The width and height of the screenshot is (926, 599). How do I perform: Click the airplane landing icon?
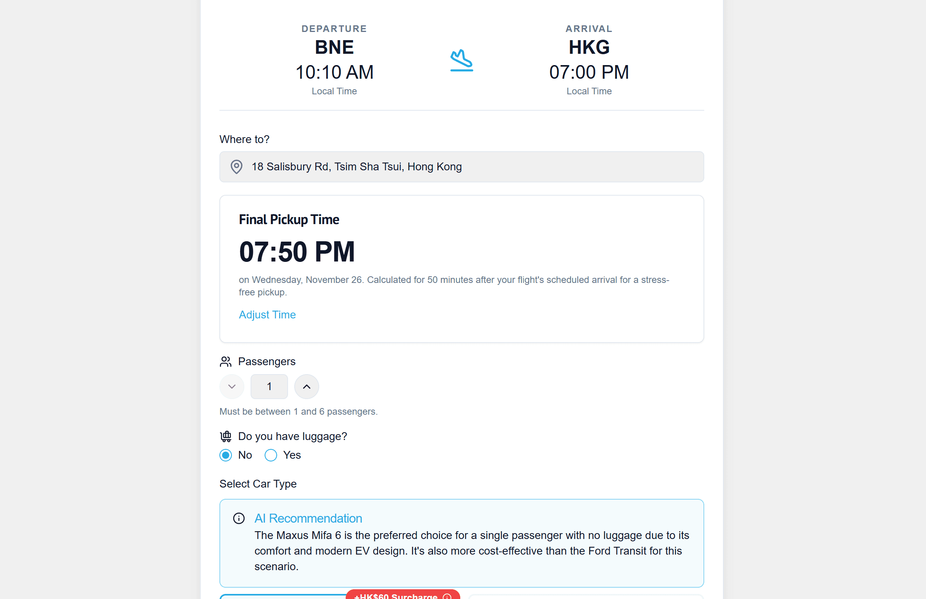click(x=461, y=60)
